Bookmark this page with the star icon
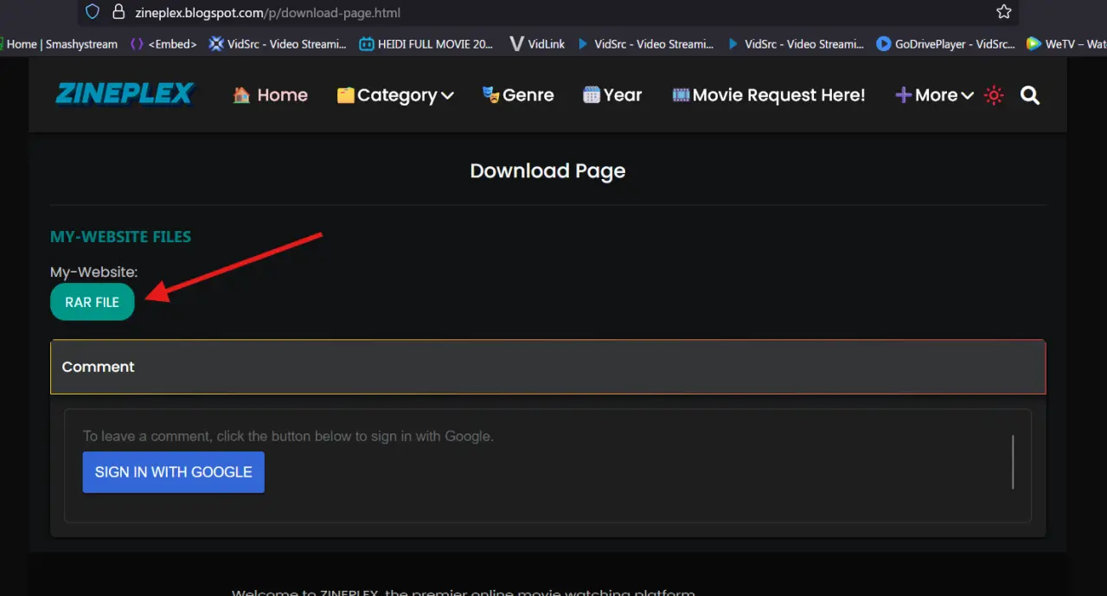This screenshot has height=596, width=1107. click(x=1003, y=12)
